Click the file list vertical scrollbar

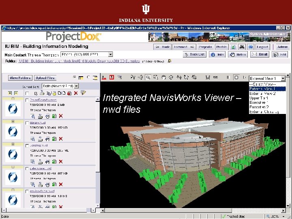(98, 152)
